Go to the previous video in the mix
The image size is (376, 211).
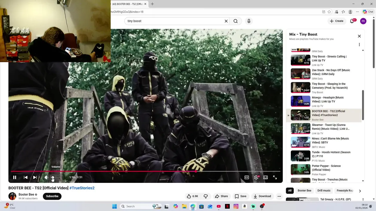point(26,177)
